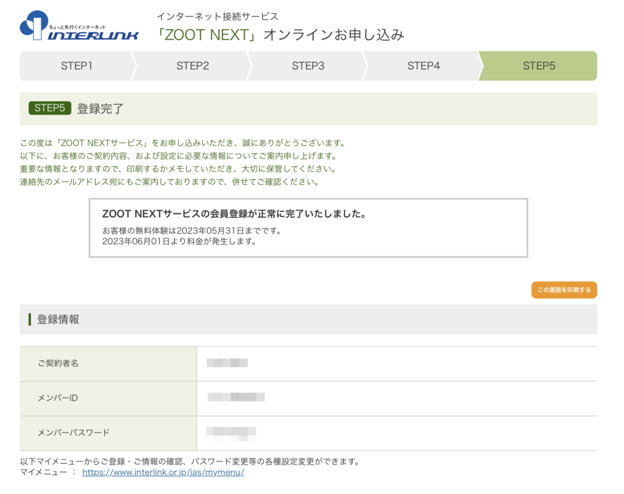Click the 無料体験は2023年05月31日まで line
Image resolution: width=624 pixels, height=494 pixels.
click(192, 231)
